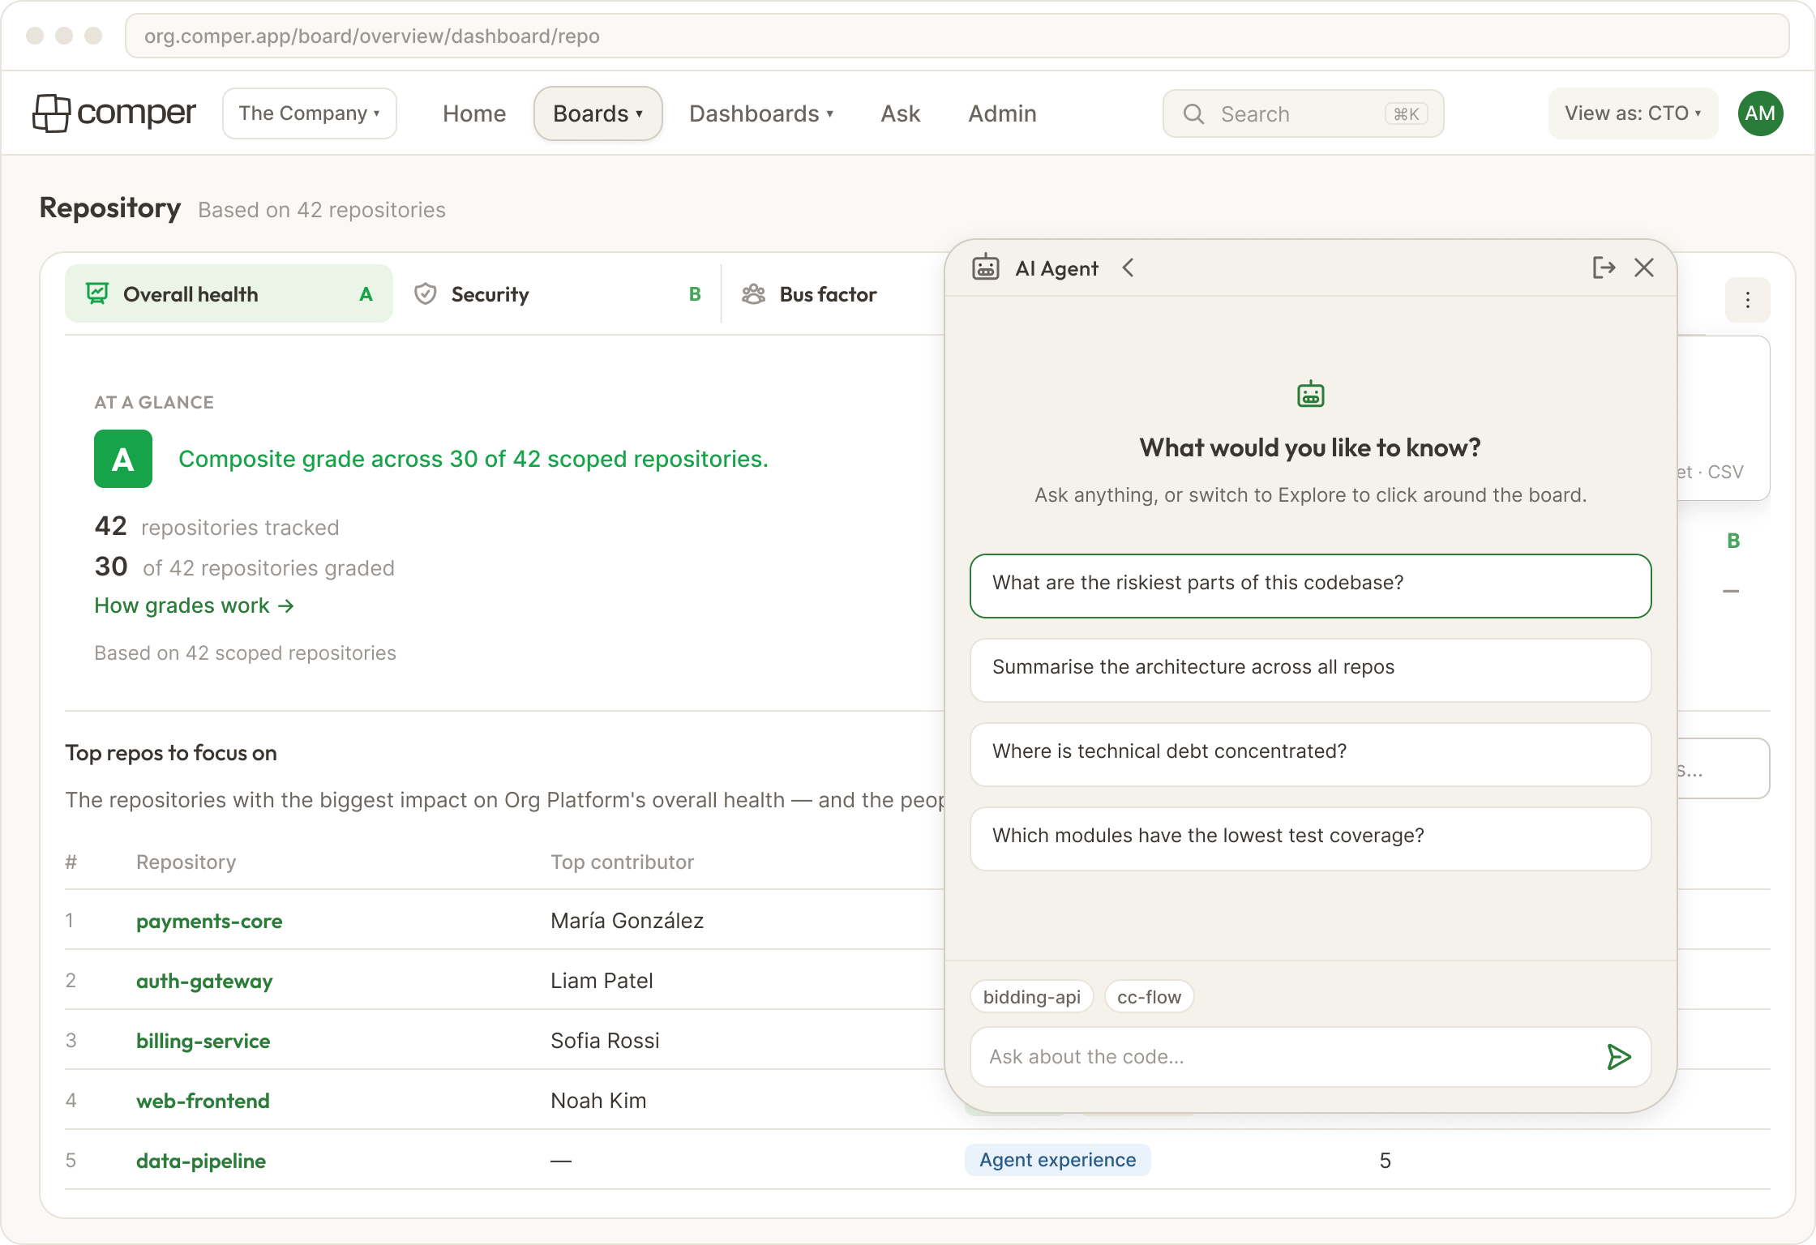This screenshot has width=1816, height=1245.
Task: Pop out the AI Agent panel
Action: pyautogui.click(x=1604, y=267)
